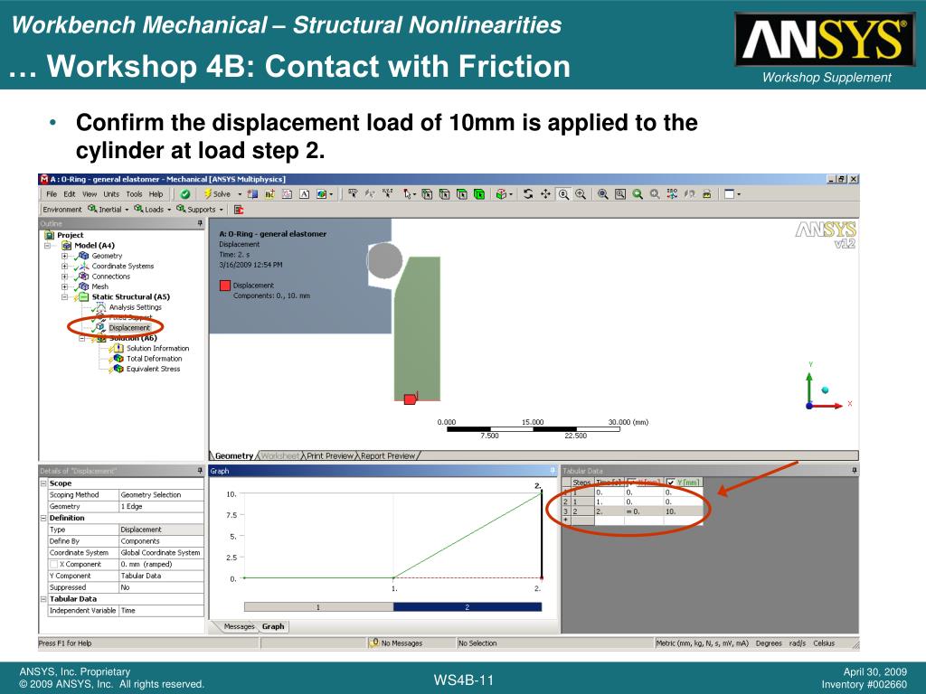
Task: Toggle the Y [mm] column checkbox
Action: tap(670, 483)
